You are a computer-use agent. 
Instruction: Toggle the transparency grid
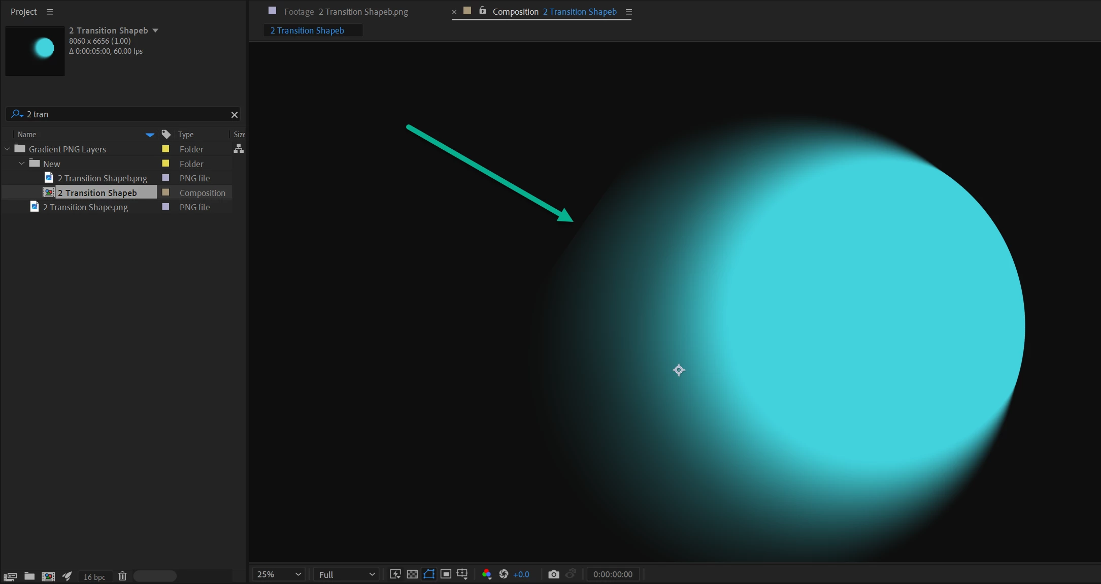[x=412, y=574]
